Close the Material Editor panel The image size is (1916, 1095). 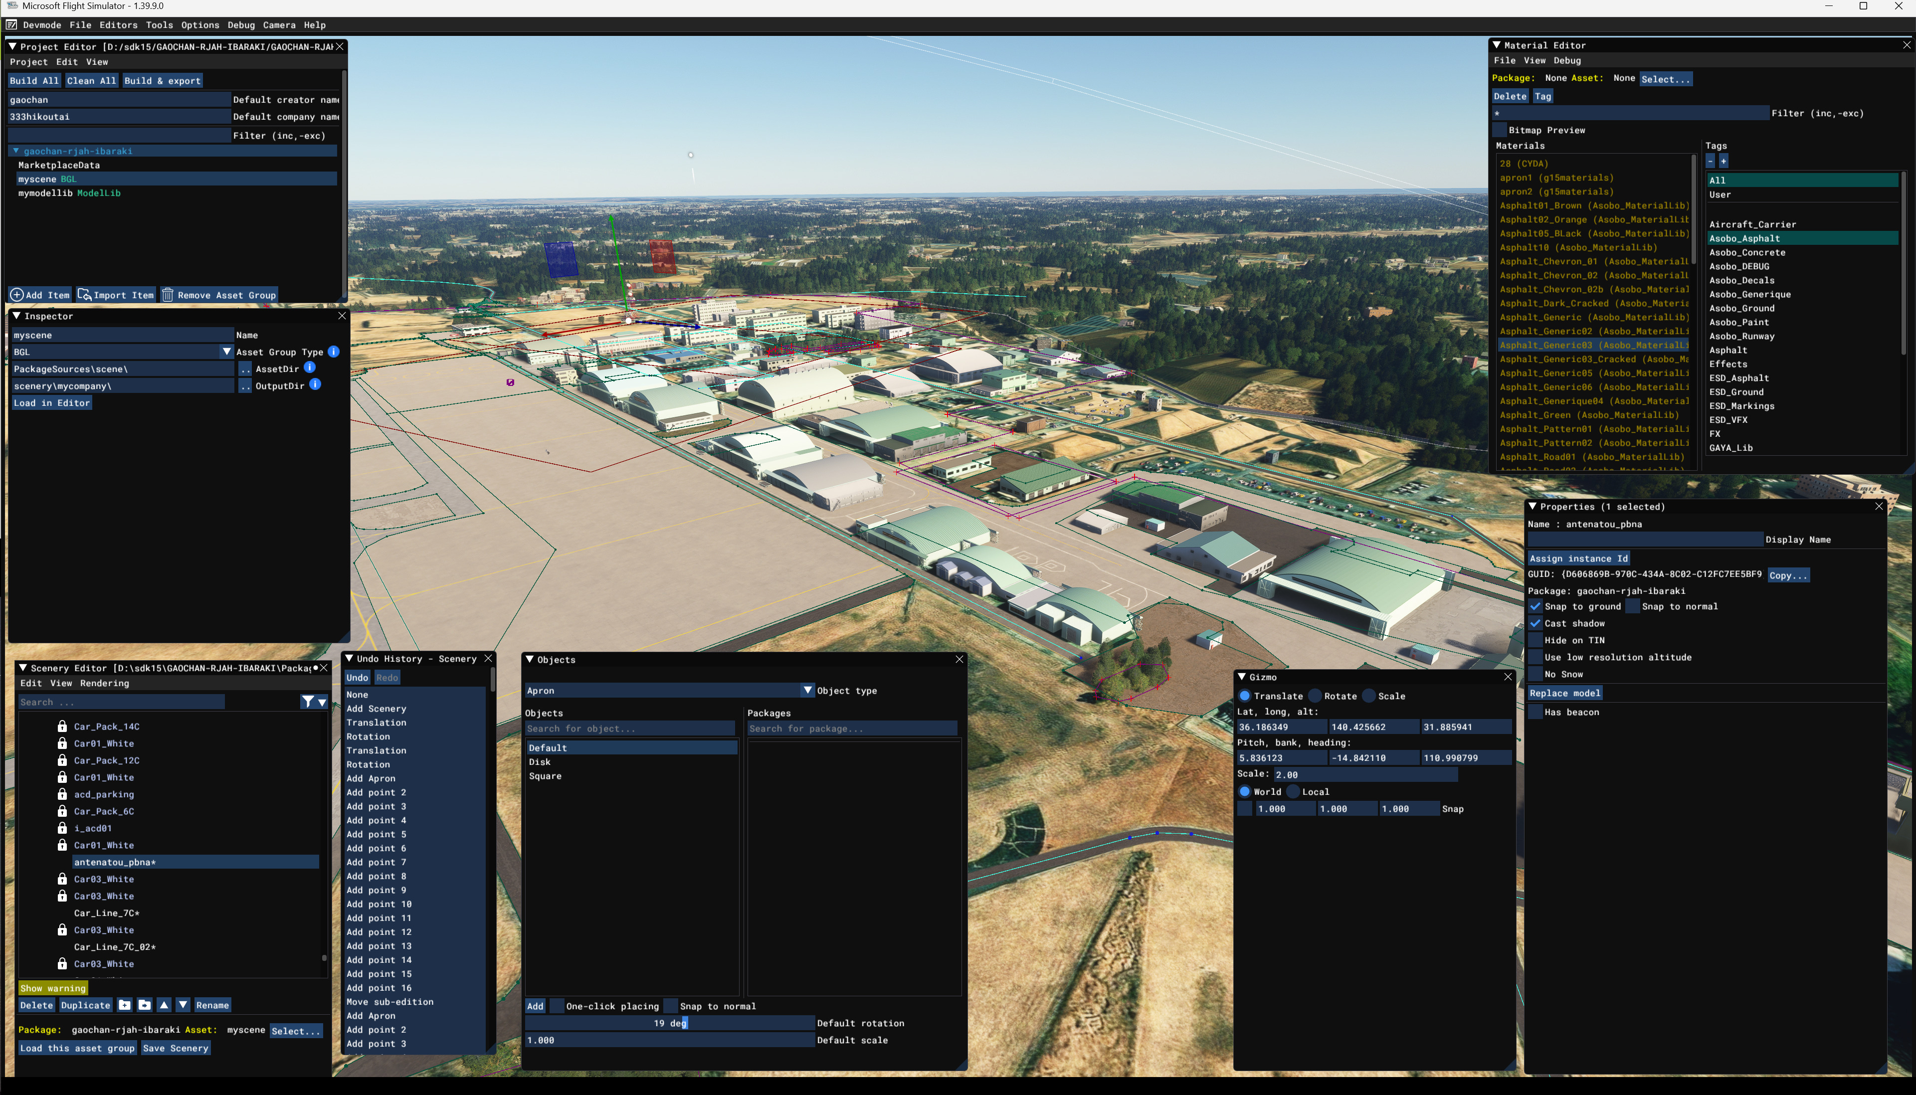pos(1907,45)
